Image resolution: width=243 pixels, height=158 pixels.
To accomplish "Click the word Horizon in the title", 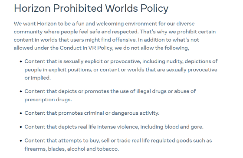I will click(32, 8).
